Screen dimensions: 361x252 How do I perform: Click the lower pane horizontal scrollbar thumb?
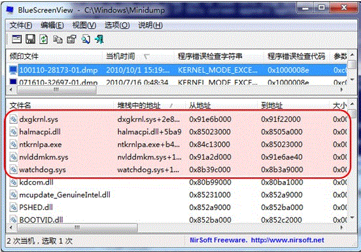click(x=78, y=228)
